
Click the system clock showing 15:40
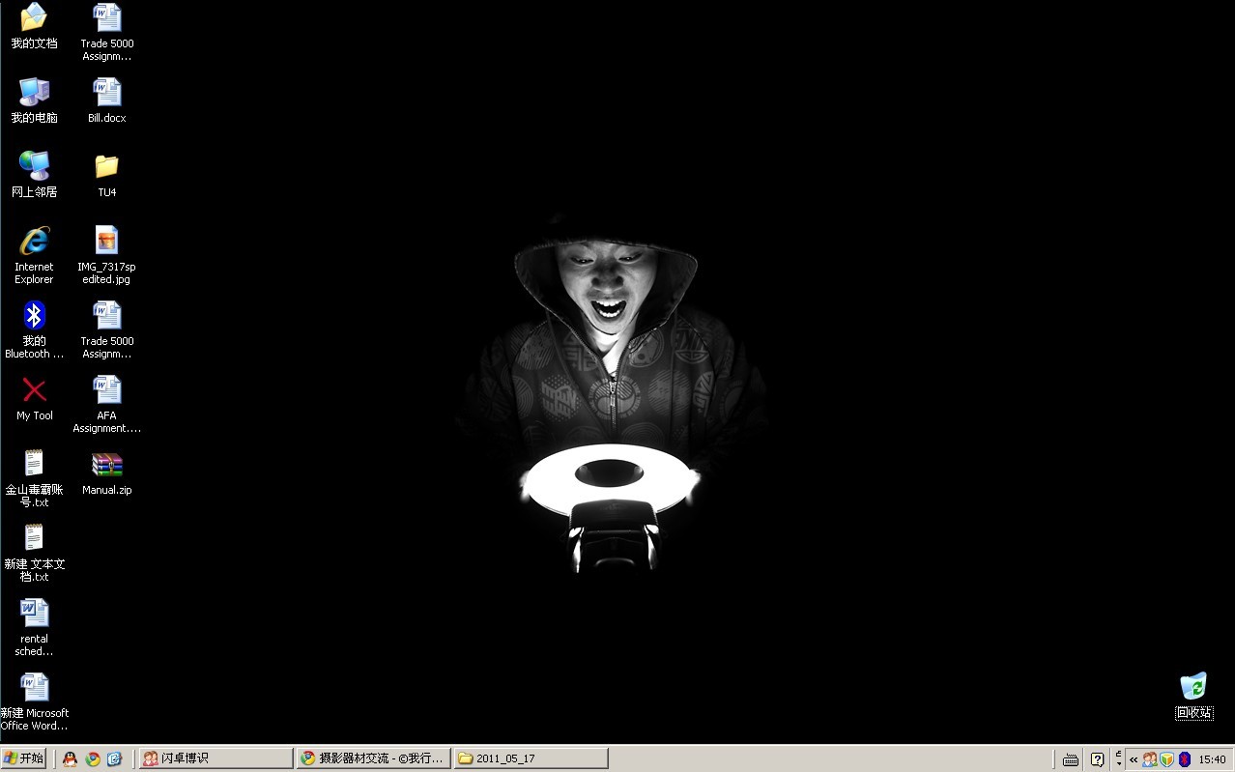pyautogui.click(x=1212, y=759)
